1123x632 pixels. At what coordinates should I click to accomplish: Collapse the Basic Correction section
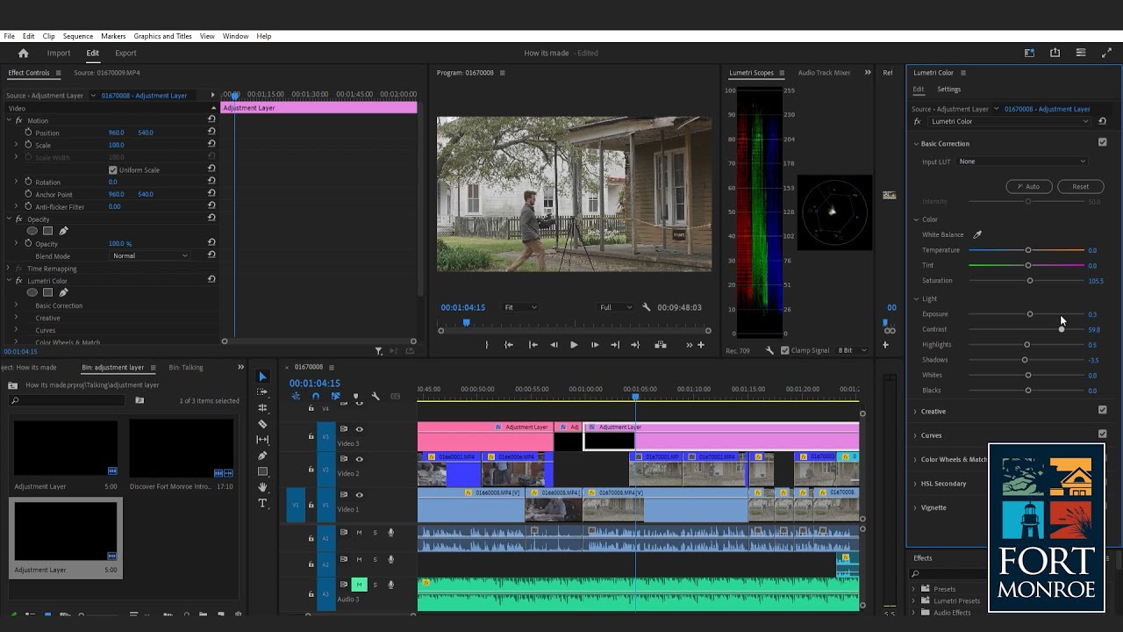coord(916,143)
